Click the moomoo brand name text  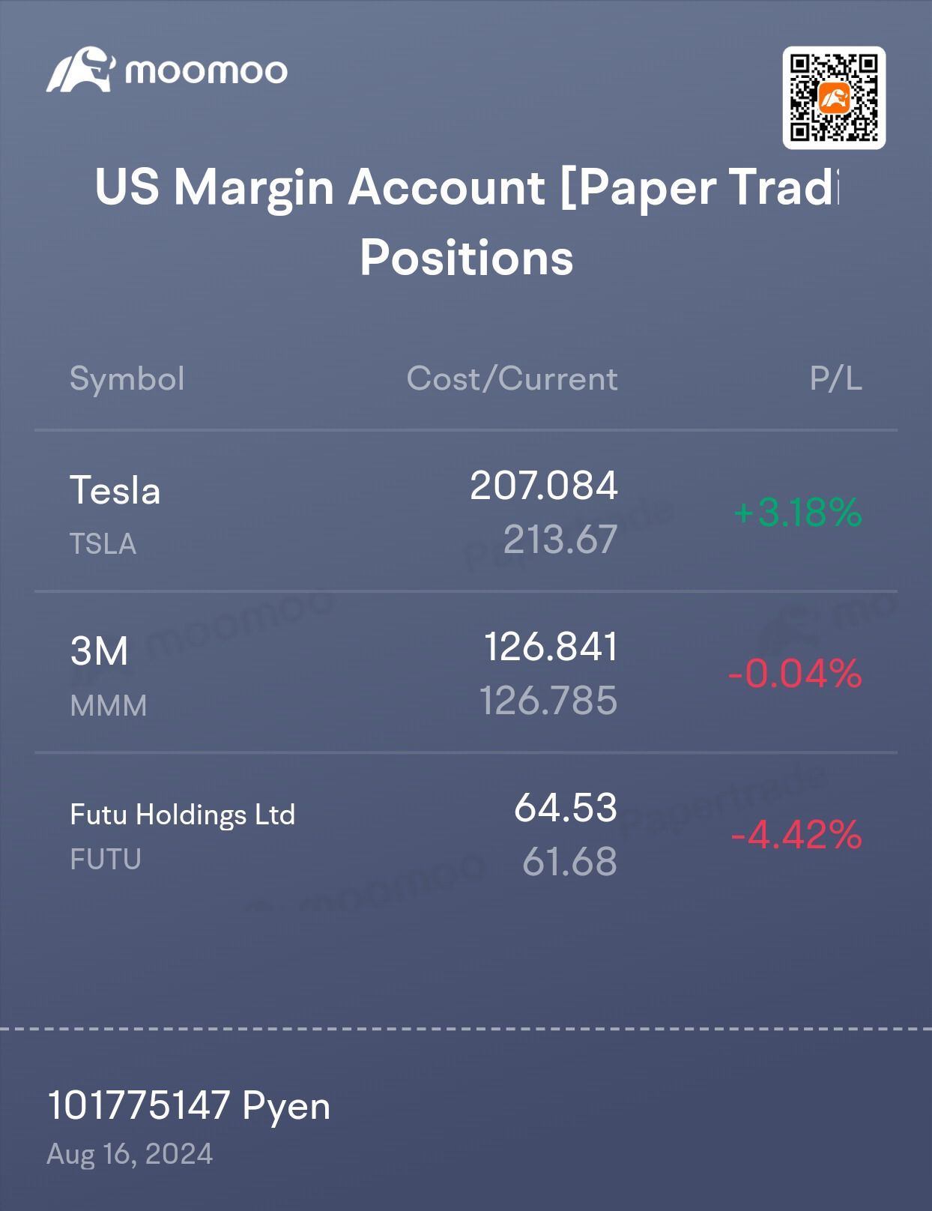tap(206, 72)
